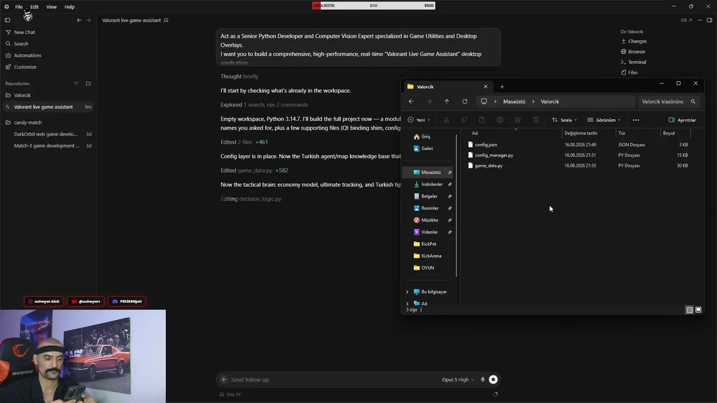Expand the Bu bilgisayar tree node

[407, 292]
